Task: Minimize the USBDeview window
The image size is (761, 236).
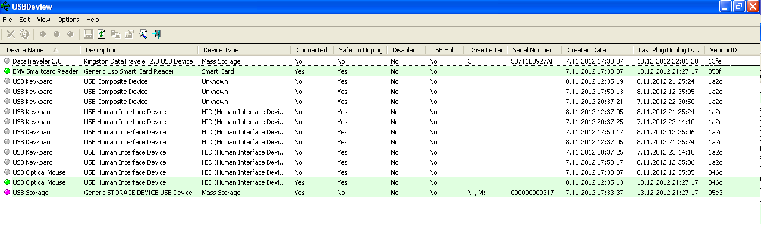Action: (725, 7)
